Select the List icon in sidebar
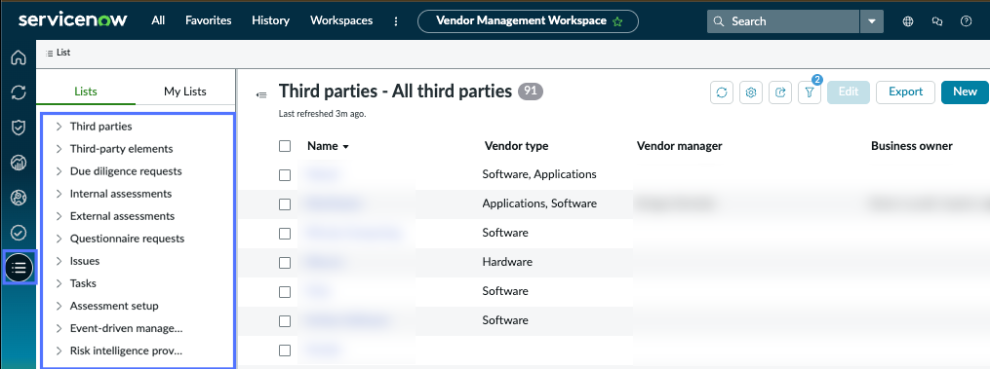 point(19,268)
